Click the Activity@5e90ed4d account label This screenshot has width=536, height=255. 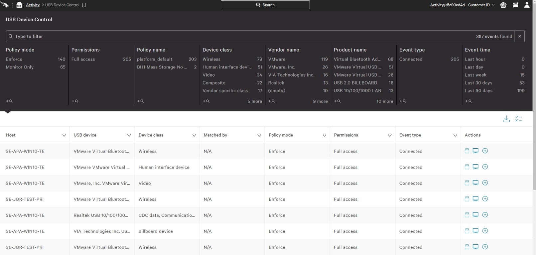[x=447, y=5]
